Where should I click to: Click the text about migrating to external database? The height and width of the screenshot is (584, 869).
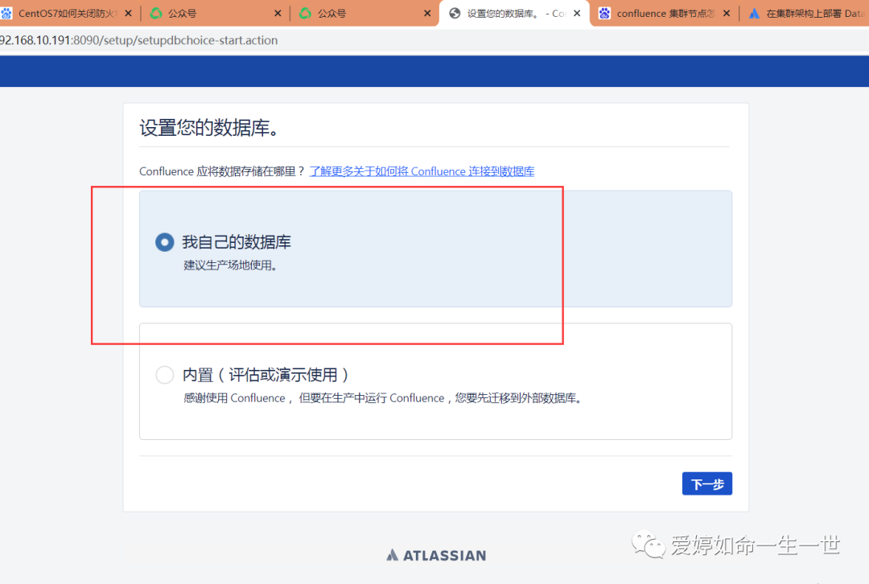pos(382,398)
